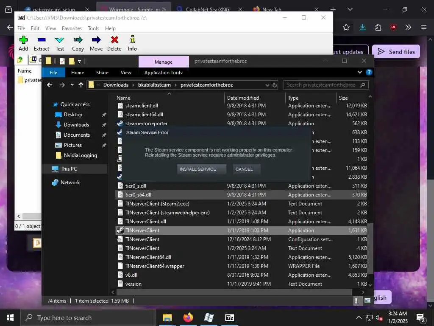Image resolution: width=434 pixels, height=326 pixels.
Task: Click the 7-Zip Add toolbar icon
Action: [x=23, y=43]
